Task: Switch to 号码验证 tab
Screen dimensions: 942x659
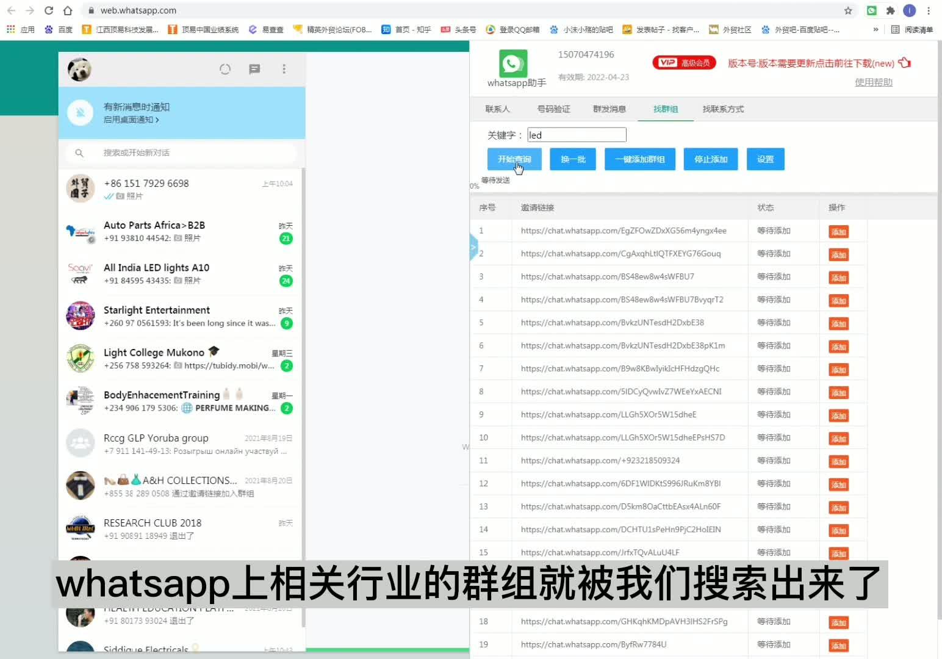Action: (553, 109)
